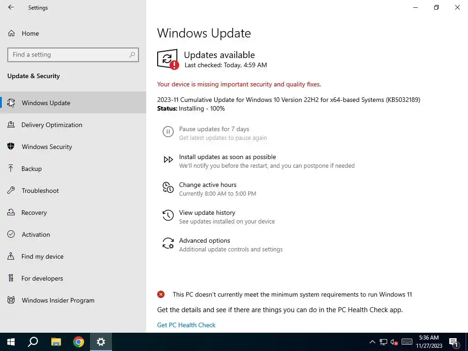468x351 pixels.
Task: Maximize or restore the Settings window
Action: 436,7
